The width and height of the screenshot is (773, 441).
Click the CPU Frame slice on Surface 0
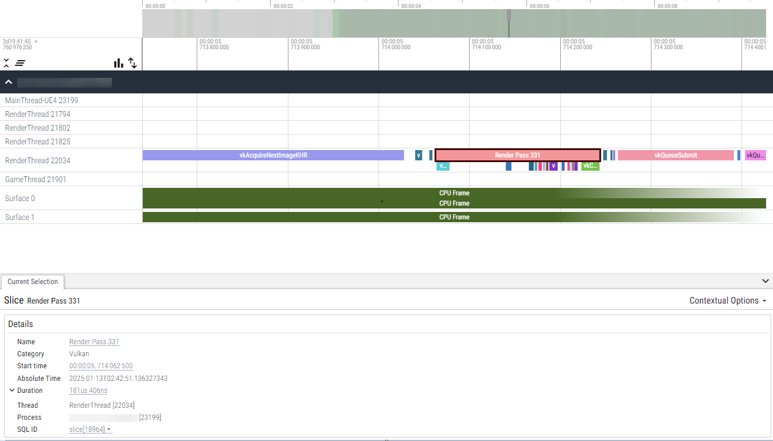click(453, 193)
